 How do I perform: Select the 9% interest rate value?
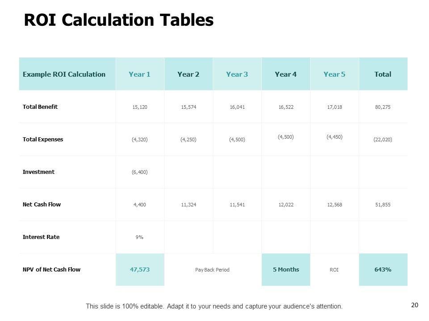coord(139,237)
